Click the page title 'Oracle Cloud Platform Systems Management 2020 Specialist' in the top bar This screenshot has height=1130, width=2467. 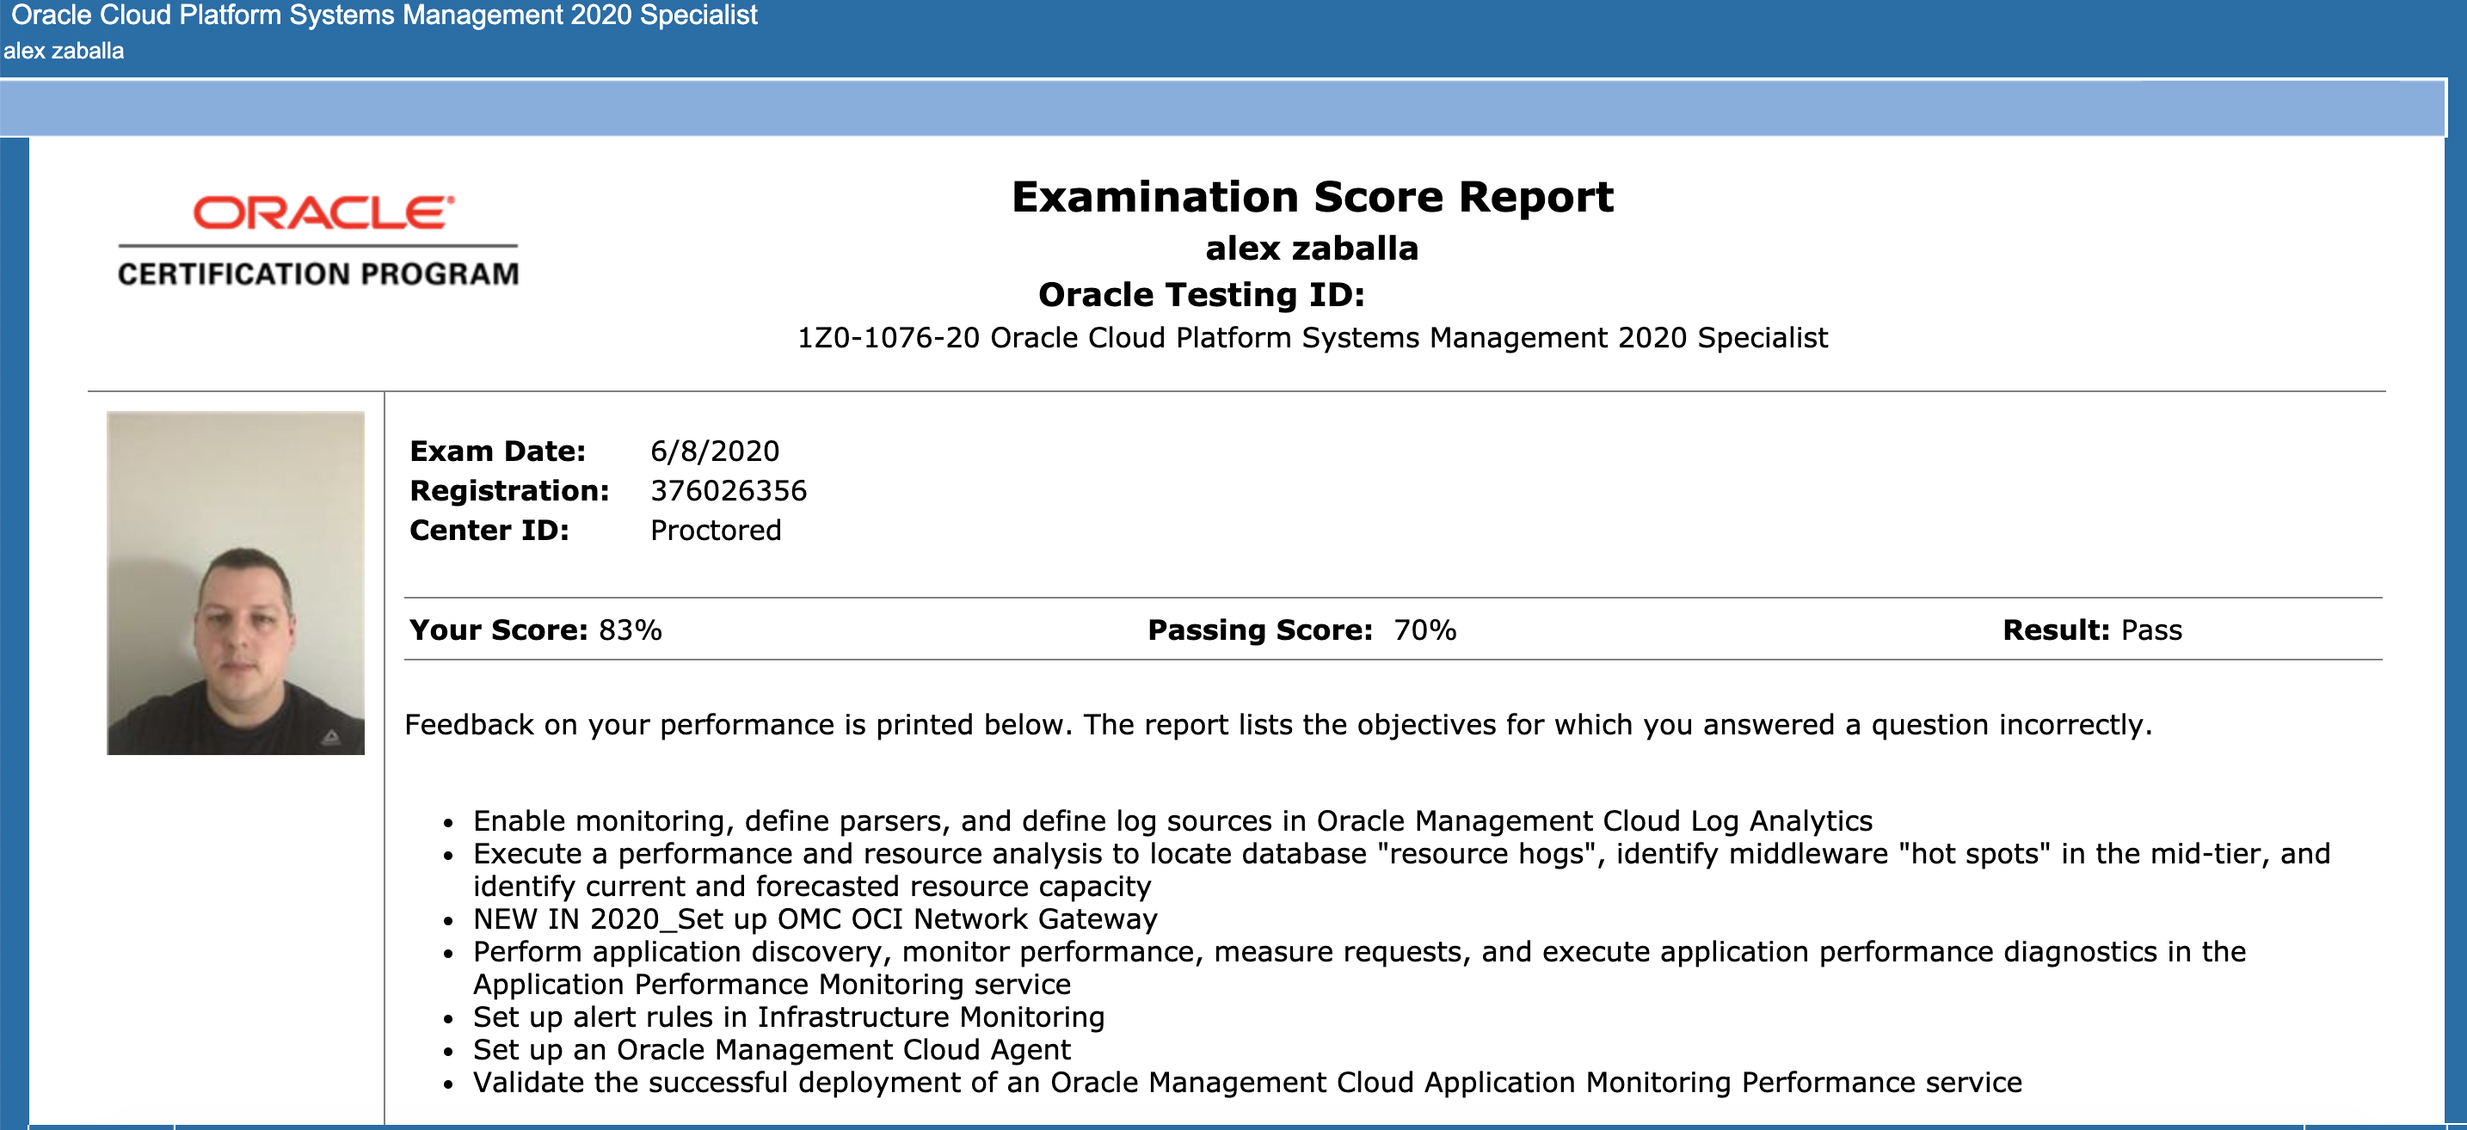pos(384,15)
